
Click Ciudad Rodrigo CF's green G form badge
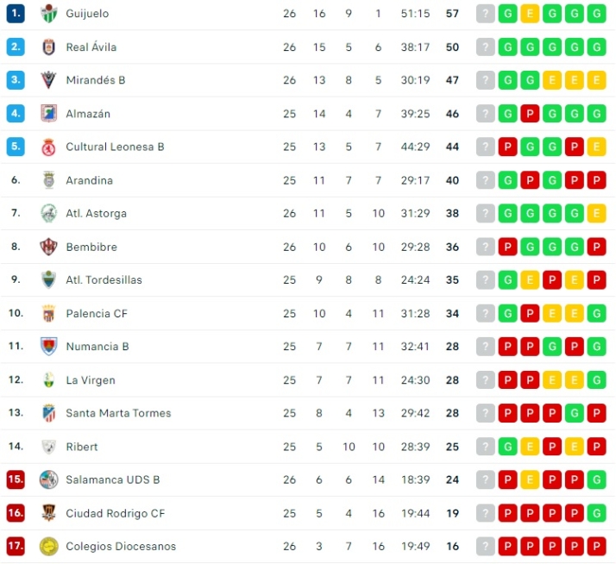pos(596,513)
